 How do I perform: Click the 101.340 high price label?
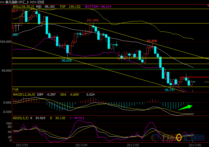click(92, 20)
